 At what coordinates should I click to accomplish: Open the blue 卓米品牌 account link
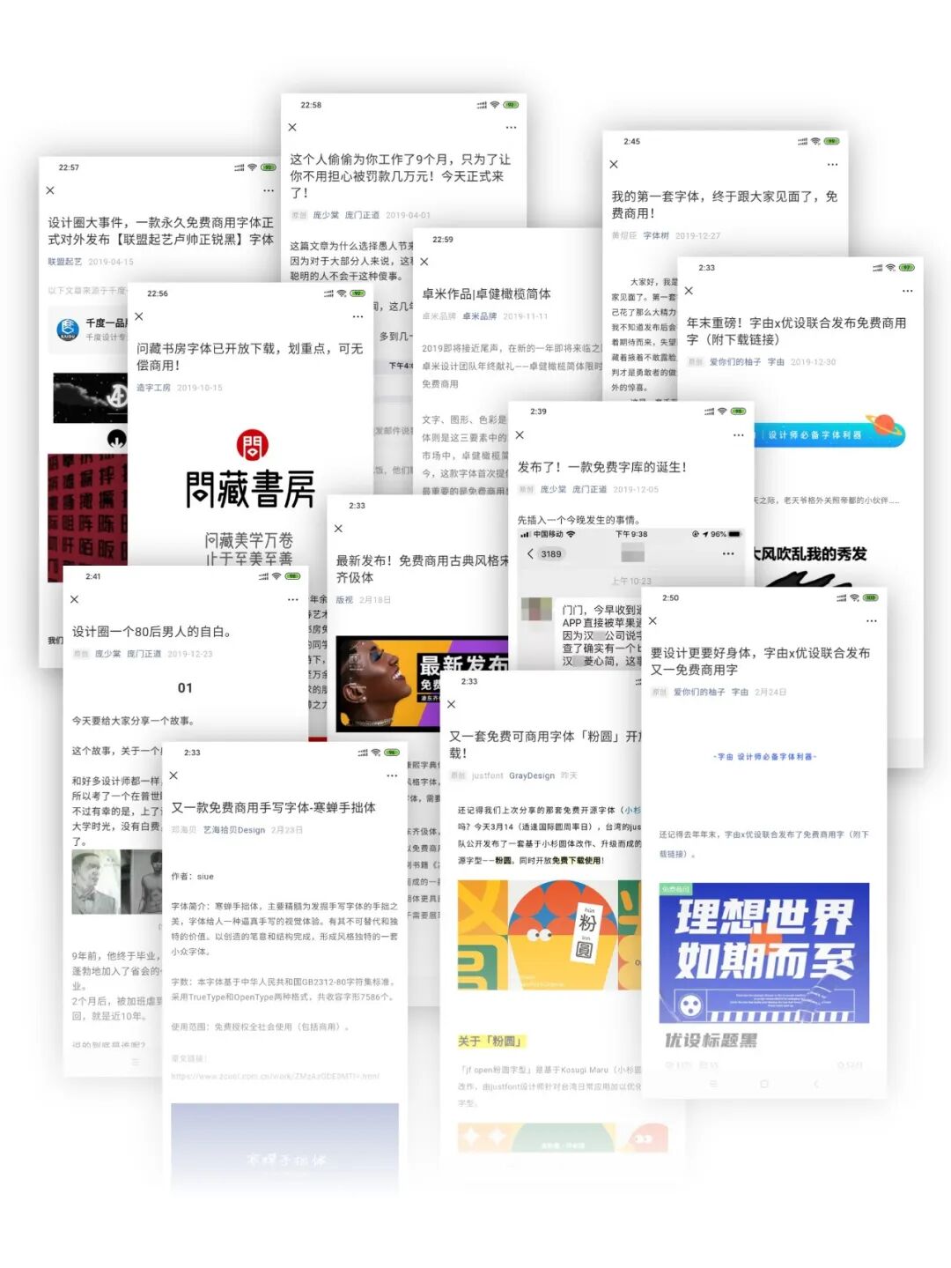tap(479, 315)
